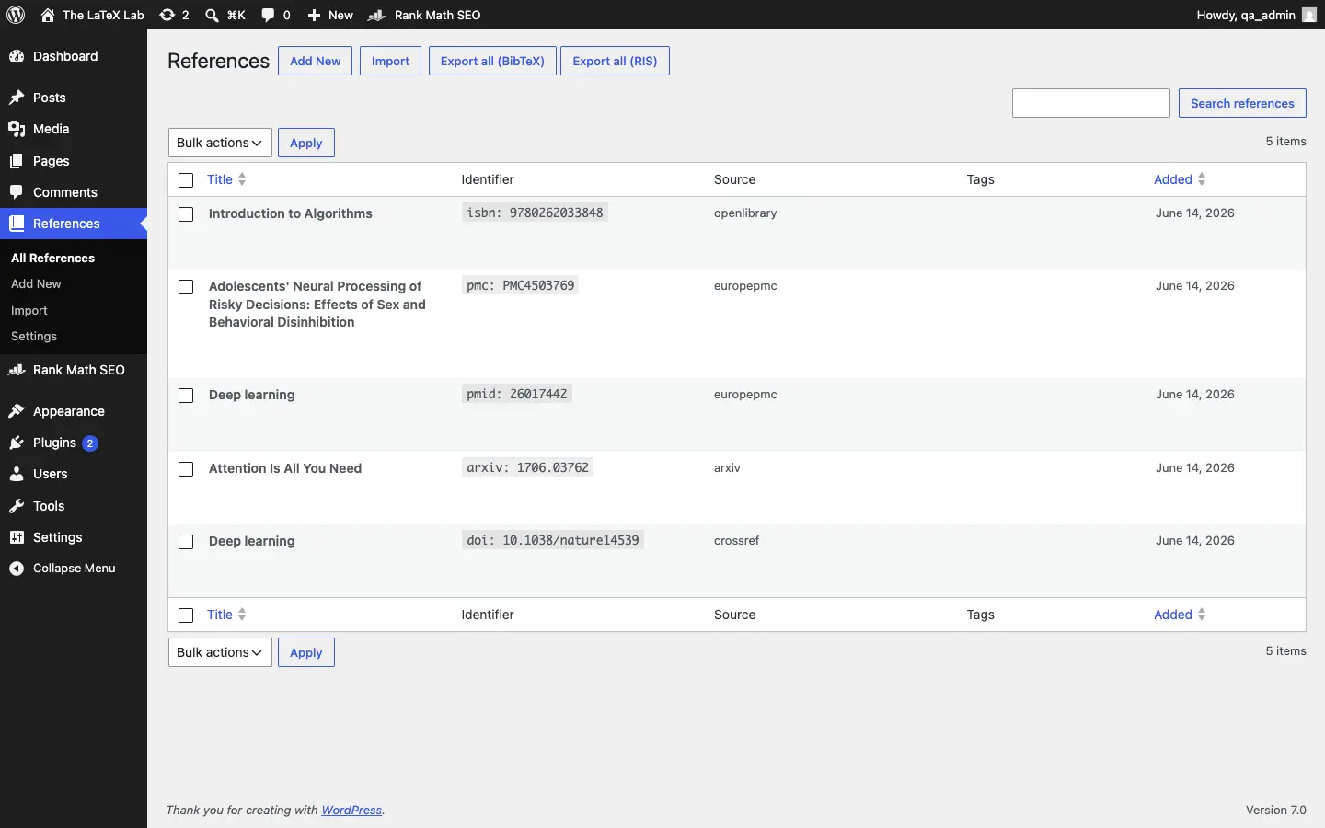Screen dimensions: 1325x828
Task: Open the Plugins menu label
Action: (x=54, y=443)
